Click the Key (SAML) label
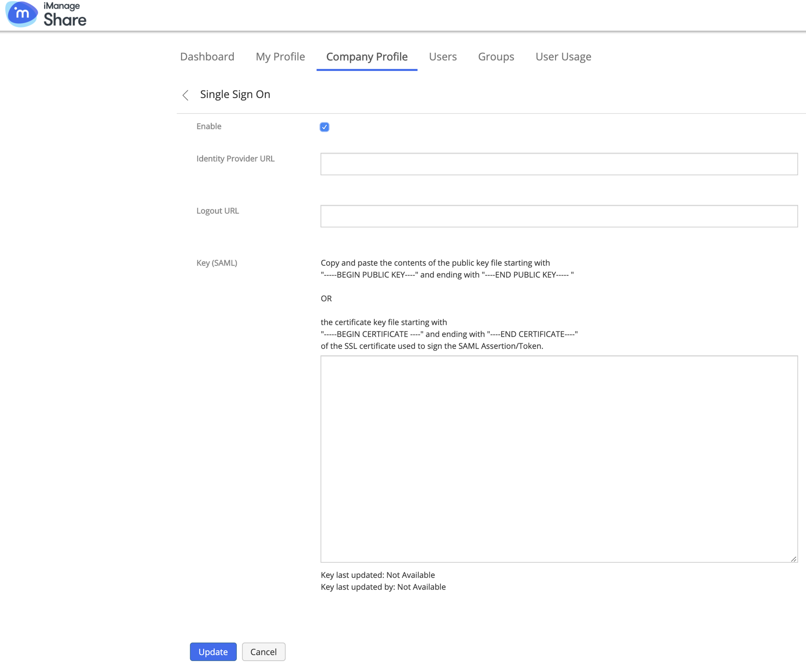Image resolution: width=806 pixels, height=664 pixels. tap(217, 263)
